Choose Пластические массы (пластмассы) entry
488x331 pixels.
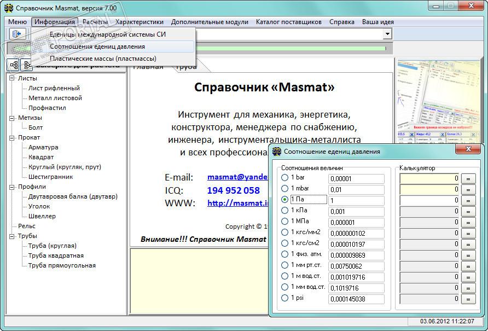click(x=113, y=59)
